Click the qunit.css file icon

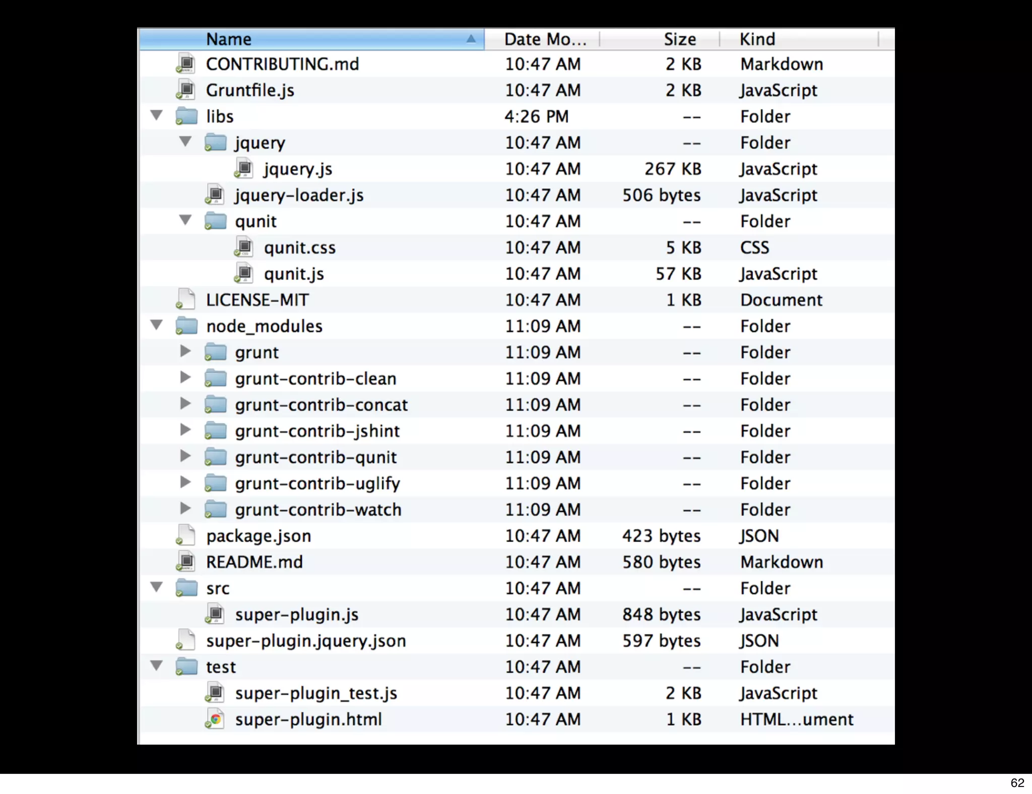[x=244, y=247]
